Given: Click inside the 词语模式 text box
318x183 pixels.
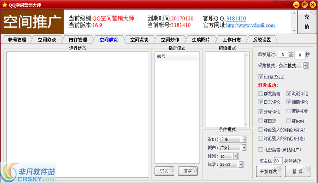Looking at the screenshot, I should (x=225, y=89).
